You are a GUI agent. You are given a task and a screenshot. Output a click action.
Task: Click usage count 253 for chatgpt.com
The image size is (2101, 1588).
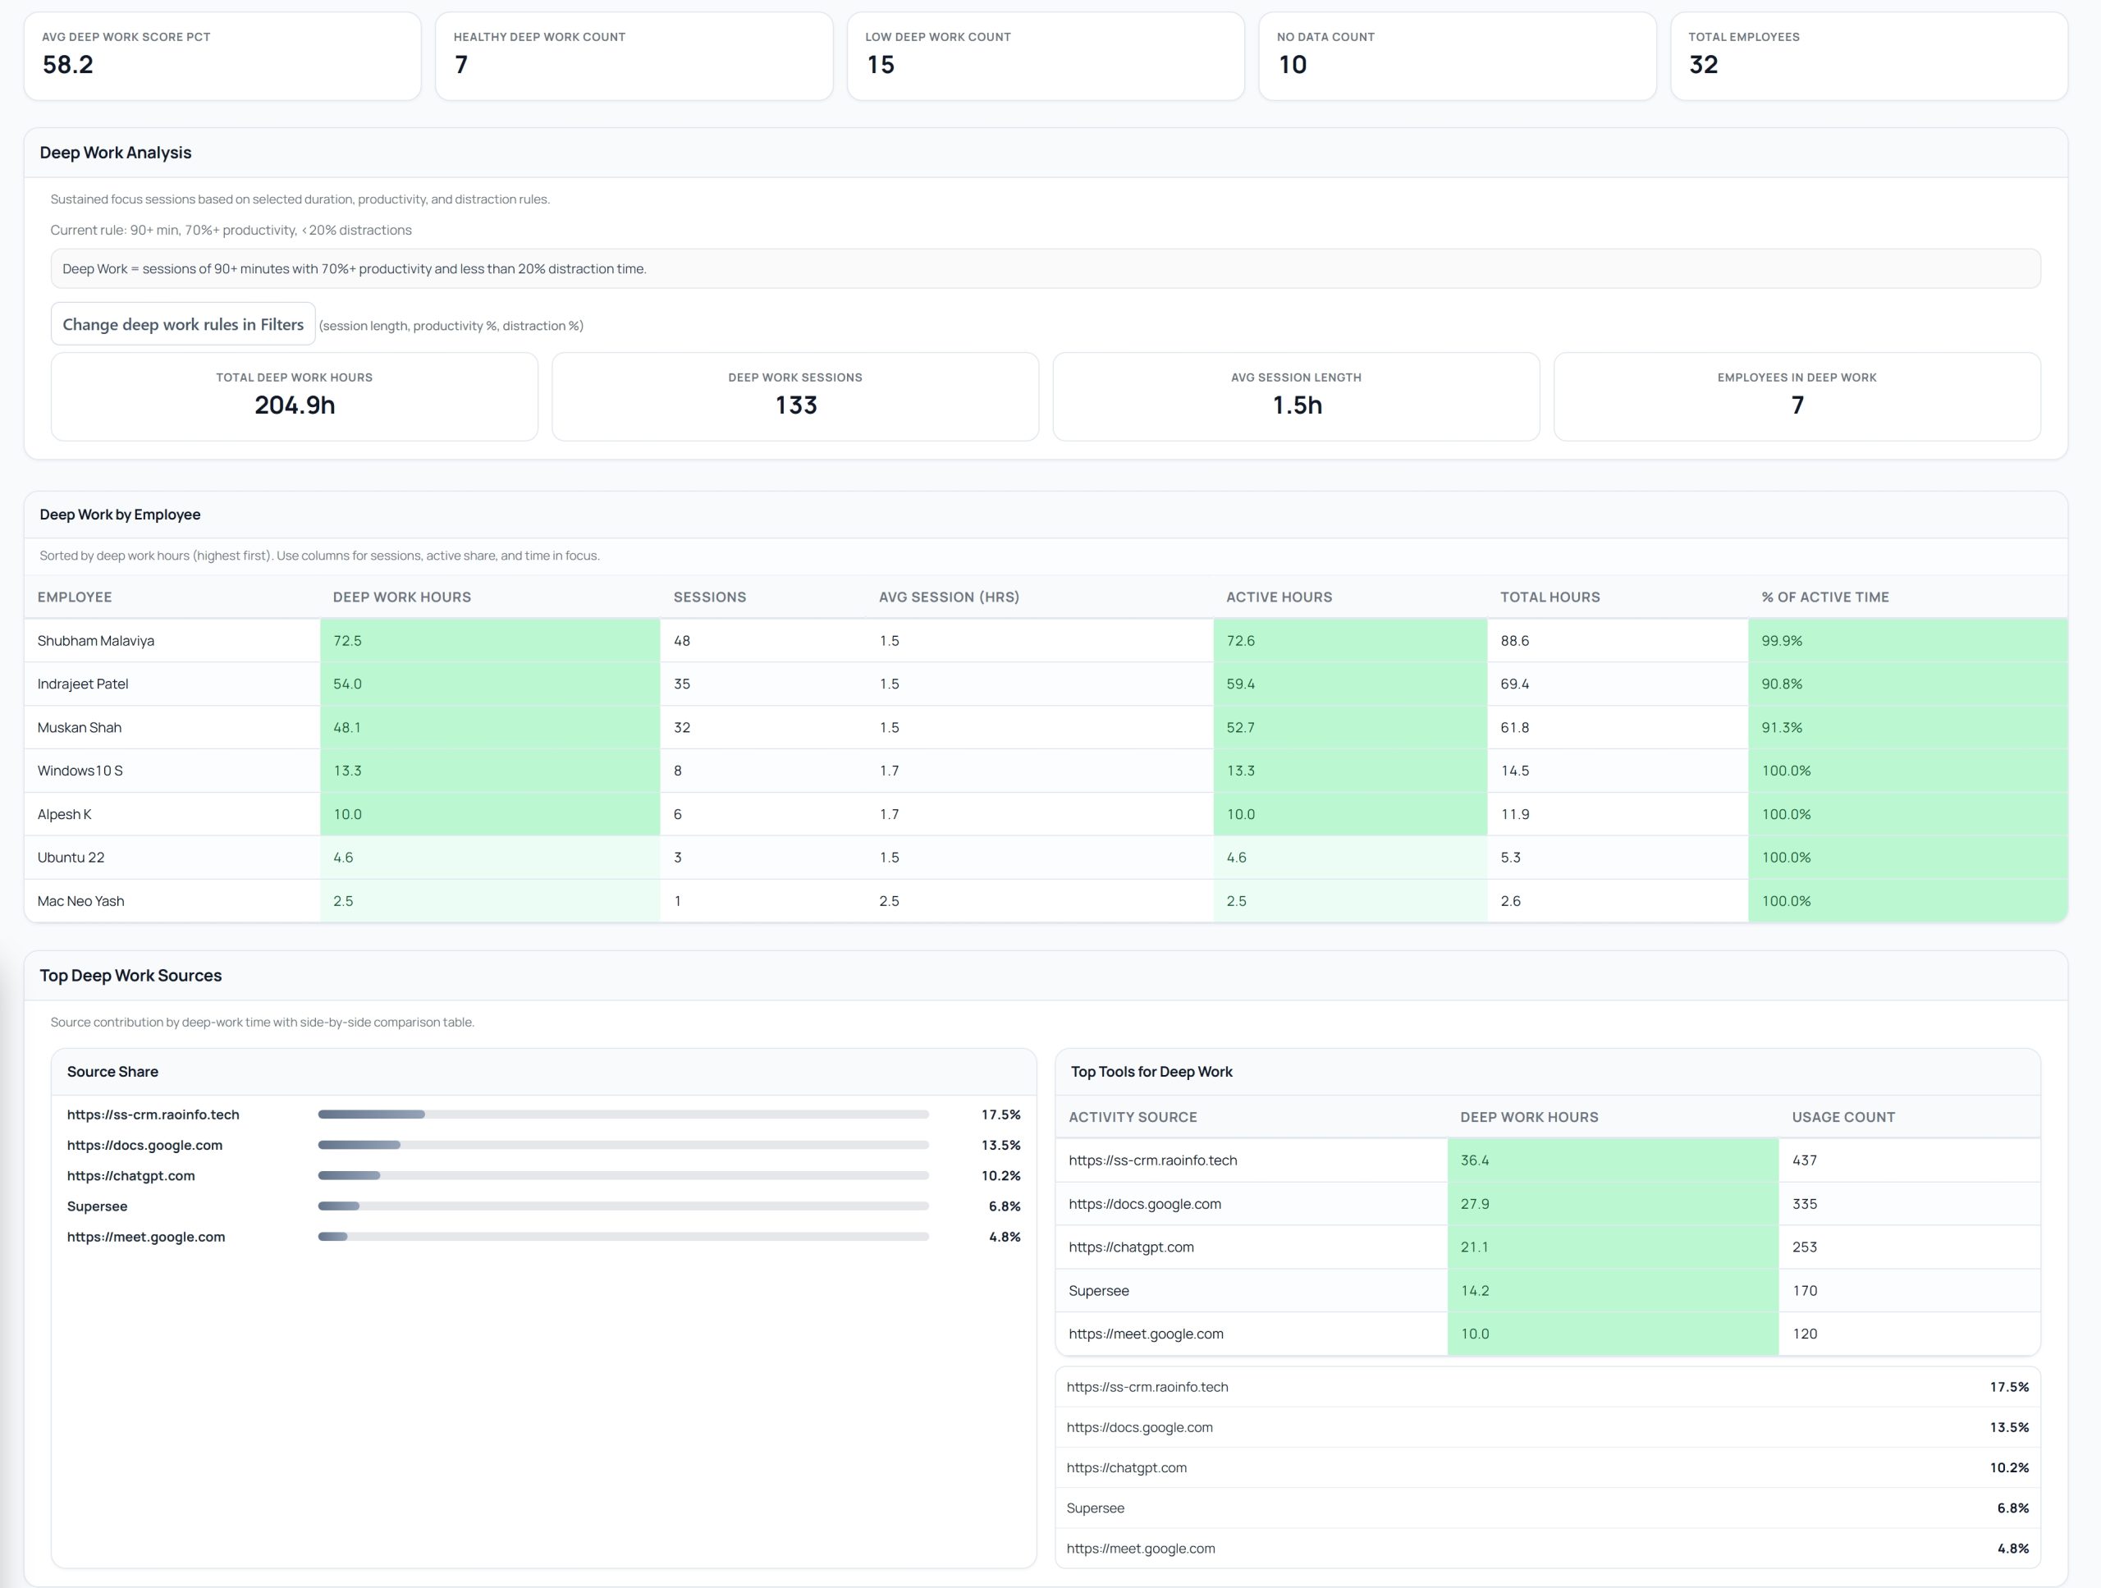pyautogui.click(x=1804, y=1247)
